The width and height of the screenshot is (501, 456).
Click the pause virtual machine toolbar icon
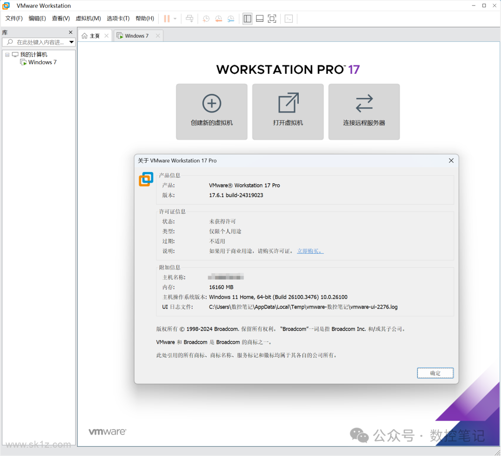[167, 19]
